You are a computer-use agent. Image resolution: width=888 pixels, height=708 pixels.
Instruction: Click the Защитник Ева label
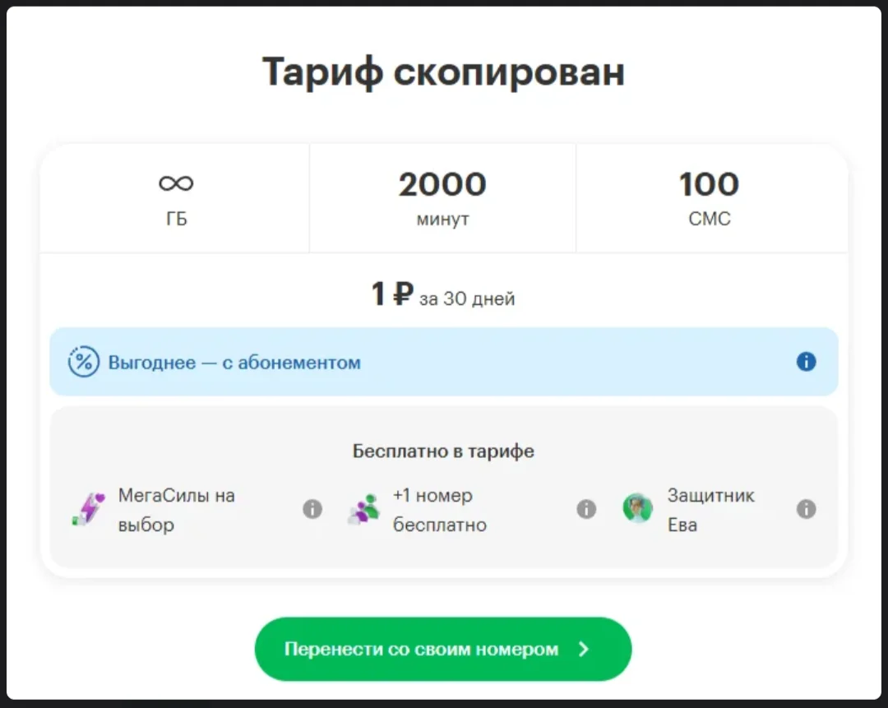click(710, 510)
